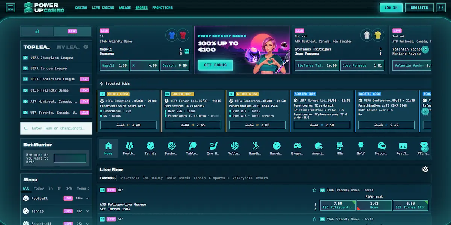The height and width of the screenshot is (225, 451).
Task: Click the lightning Boosted Odds icon
Action: pos(102,84)
